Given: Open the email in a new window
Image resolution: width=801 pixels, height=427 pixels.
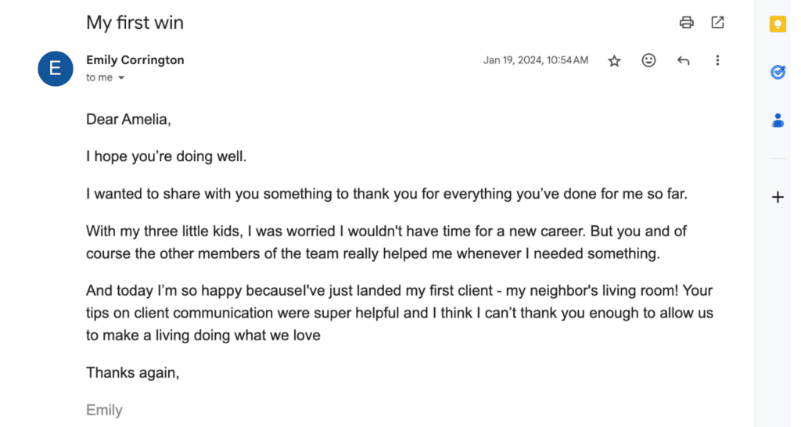Looking at the screenshot, I should [x=717, y=23].
